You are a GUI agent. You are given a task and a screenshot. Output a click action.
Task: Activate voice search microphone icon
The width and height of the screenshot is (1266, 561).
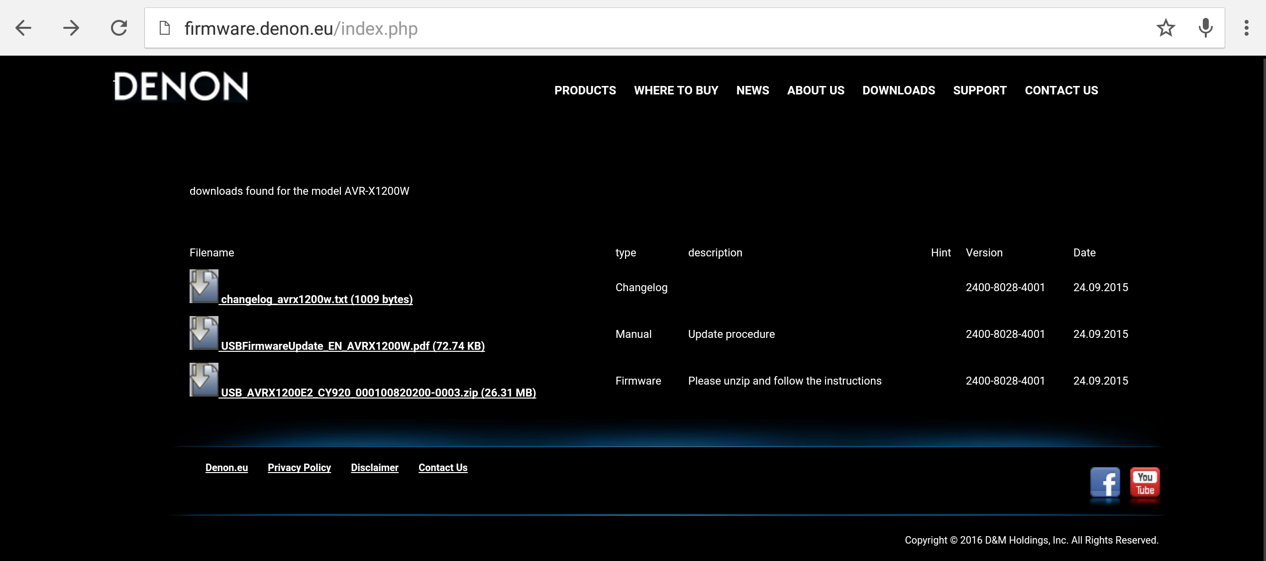[1205, 28]
